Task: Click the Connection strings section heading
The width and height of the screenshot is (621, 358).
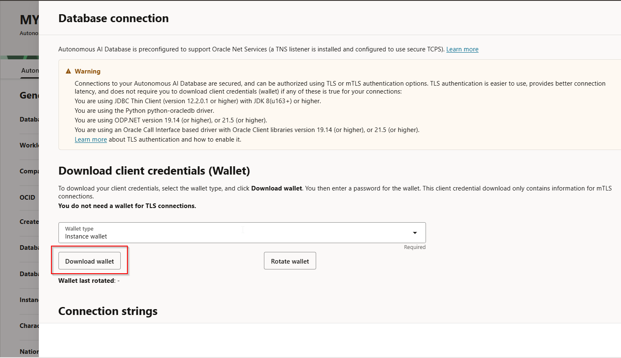Action: click(x=108, y=311)
